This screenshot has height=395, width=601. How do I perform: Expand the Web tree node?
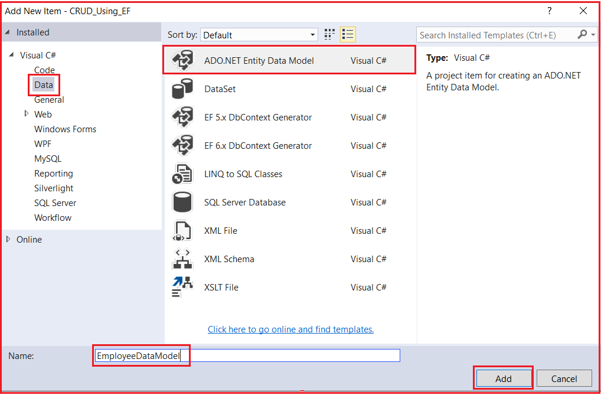point(27,113)
